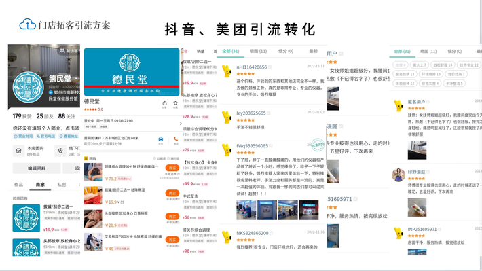Click the 编辑资料 button
Screen dimensions: 482x271
37,168
